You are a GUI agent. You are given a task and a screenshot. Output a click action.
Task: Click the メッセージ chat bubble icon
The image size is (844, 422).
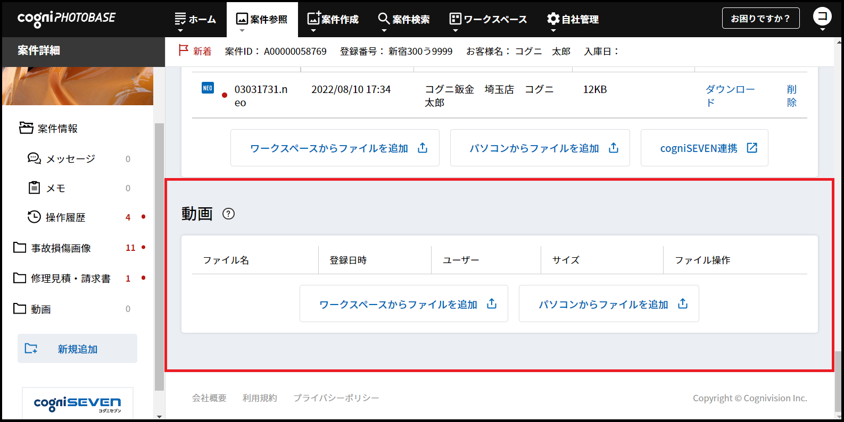pyautogui.click(x=34, y=159)
